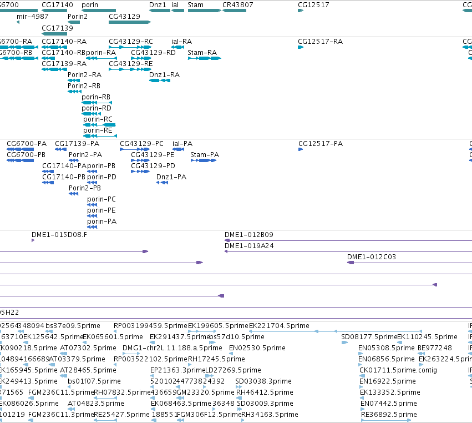Click EST label BE977248

pos(435,348)
